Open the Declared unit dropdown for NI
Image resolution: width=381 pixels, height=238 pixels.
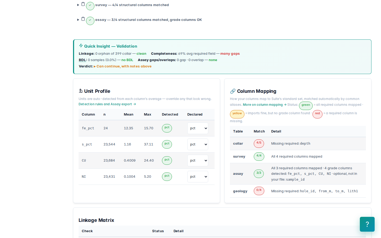coord(198,177)
